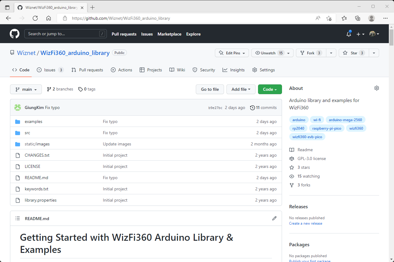Screen dimensions: 394x262
Task: Fork the repository
Action: [x=311, y=53]
